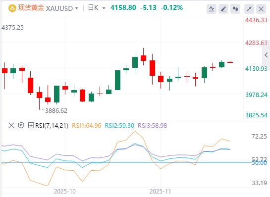Click the gold spot symbol icon
This screenshot has height=197, width=270.
point(12,8)
